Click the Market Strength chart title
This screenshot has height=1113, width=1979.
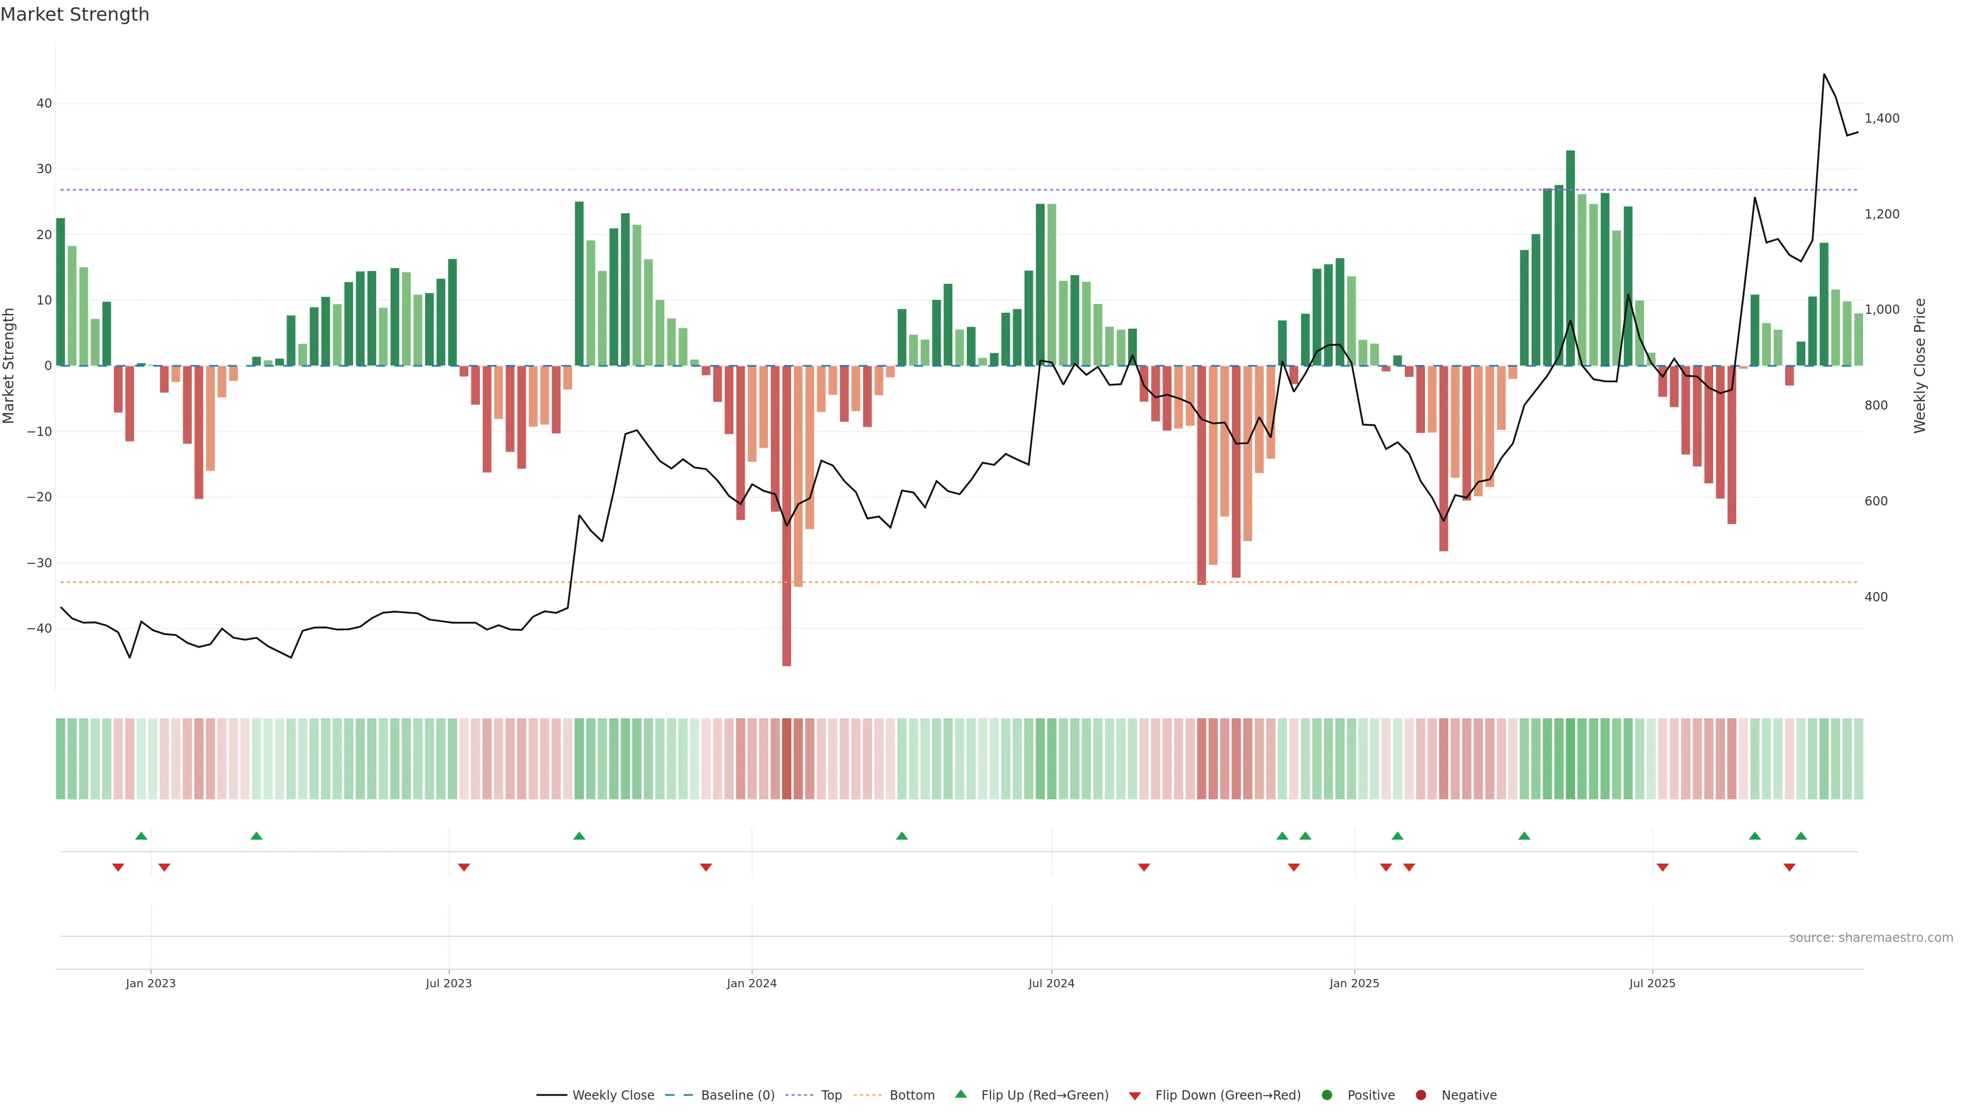[x=75, y=14]
